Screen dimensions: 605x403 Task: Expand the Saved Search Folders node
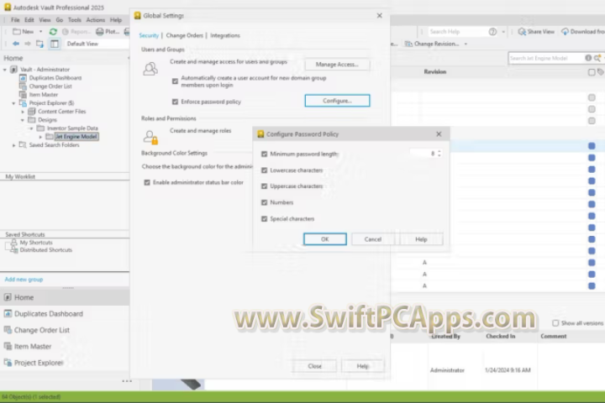tap(14, 145)
